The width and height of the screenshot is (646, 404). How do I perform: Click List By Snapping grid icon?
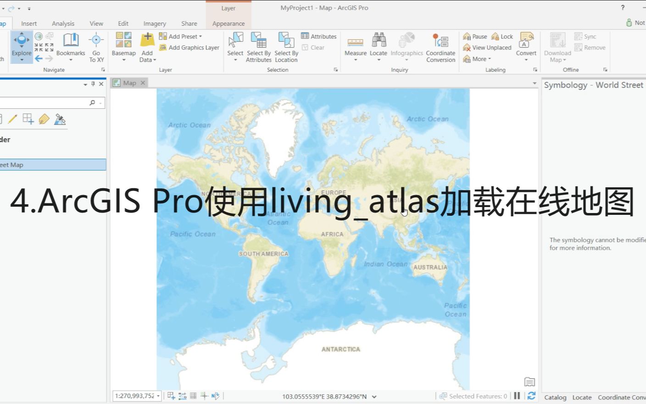[28, 119]
